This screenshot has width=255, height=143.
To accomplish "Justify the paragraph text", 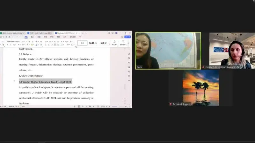I will (x=55, y=44).
